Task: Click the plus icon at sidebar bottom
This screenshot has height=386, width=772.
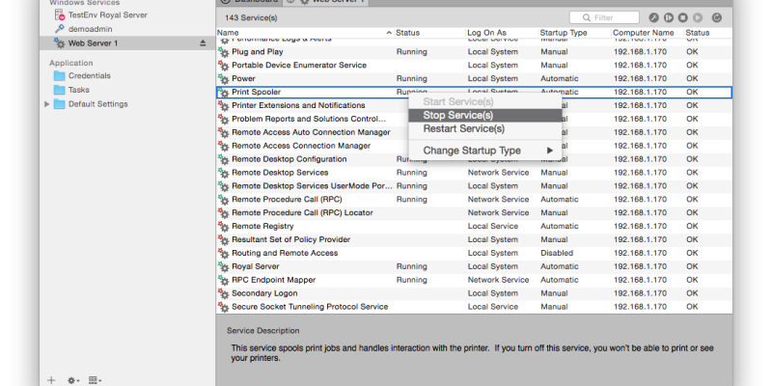Action: click(x=51, y=380)
